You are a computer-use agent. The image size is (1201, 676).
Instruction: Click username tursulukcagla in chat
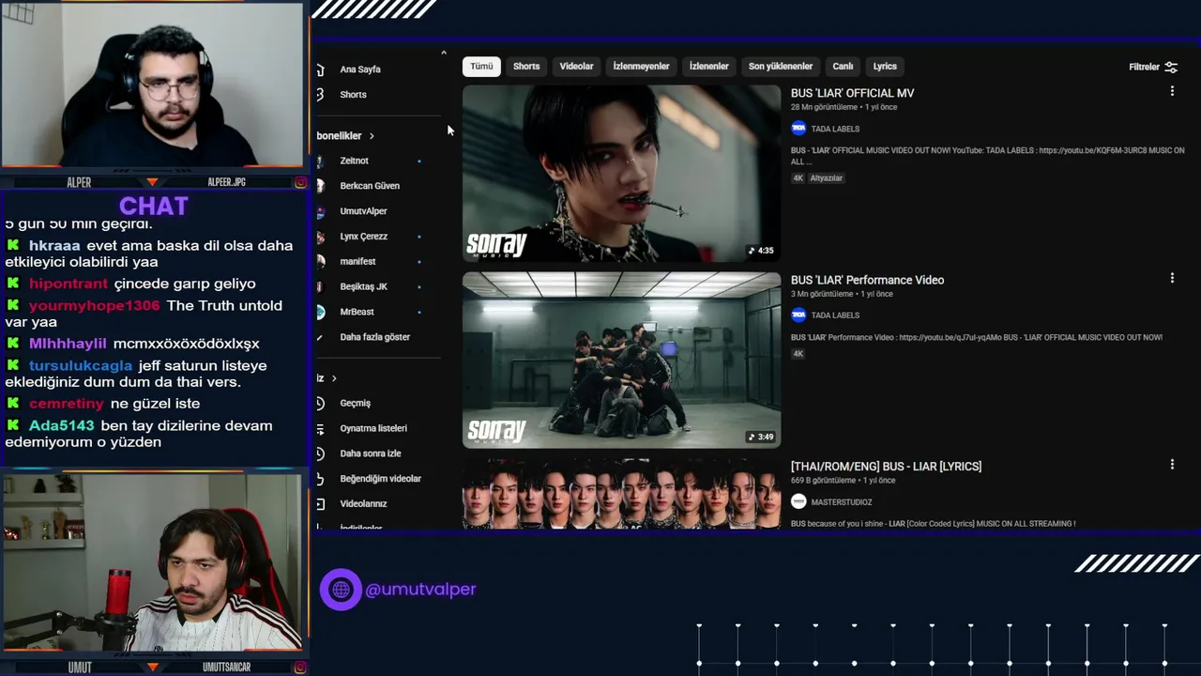point(81,365)
